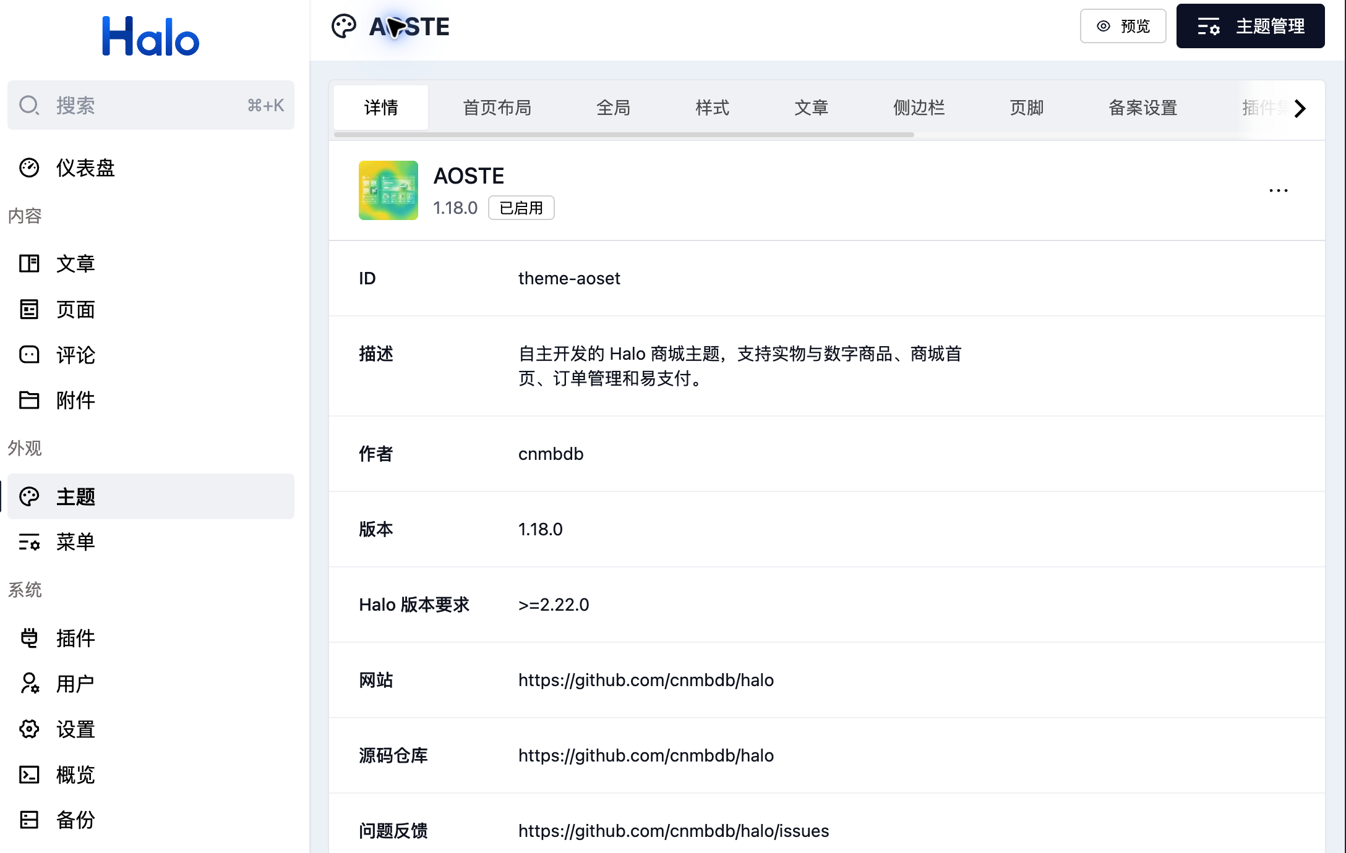
Task: Open 设置 in sidebar menu
Action: click(151, 729)
